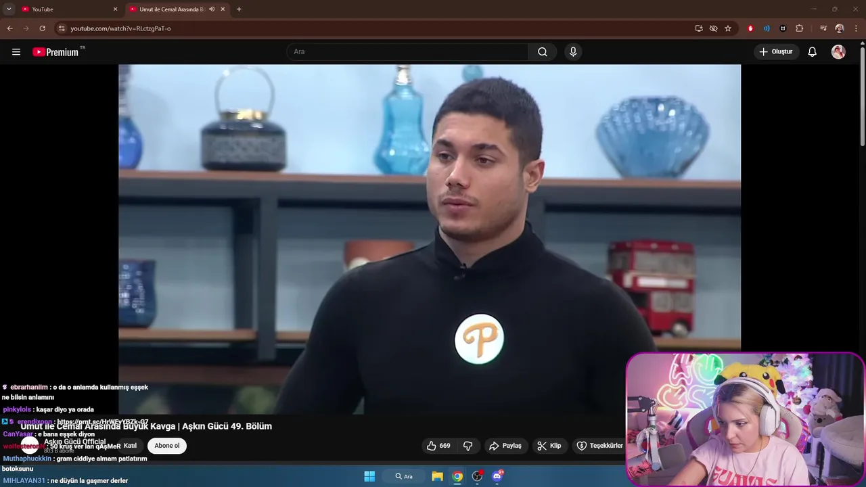Click the address bar URL
Image resolution: width=866 pixels, height=487 pixels.
[121, 28]
